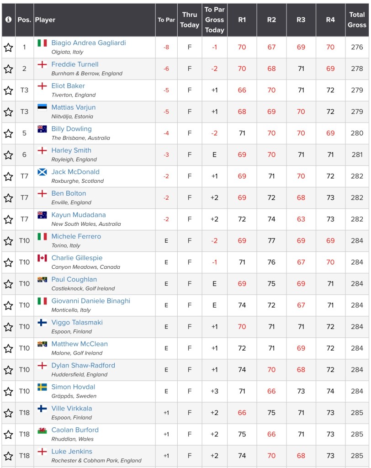The image size is (371, 468).
Task: Click the Australia flag beside Kayun Mudadana
Action: (x=42, y=215)
